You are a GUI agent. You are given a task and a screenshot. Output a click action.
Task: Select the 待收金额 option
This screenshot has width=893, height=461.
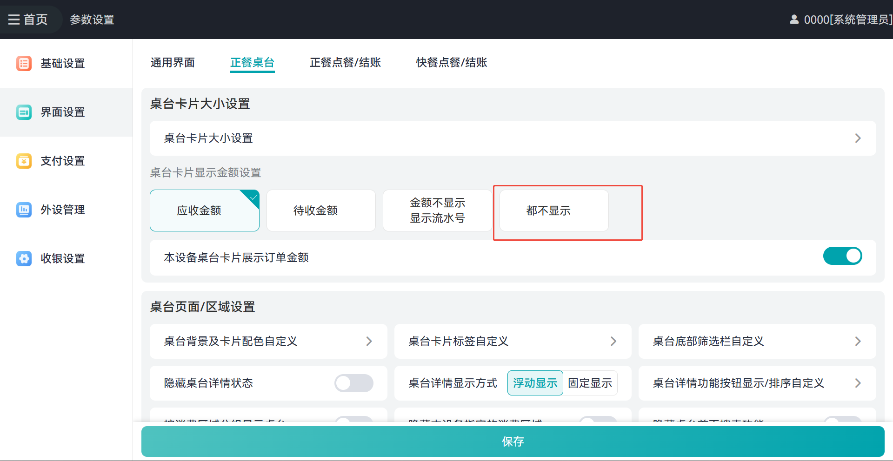click(321, 211)
